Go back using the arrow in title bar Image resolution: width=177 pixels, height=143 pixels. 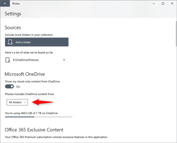point(5,4)
